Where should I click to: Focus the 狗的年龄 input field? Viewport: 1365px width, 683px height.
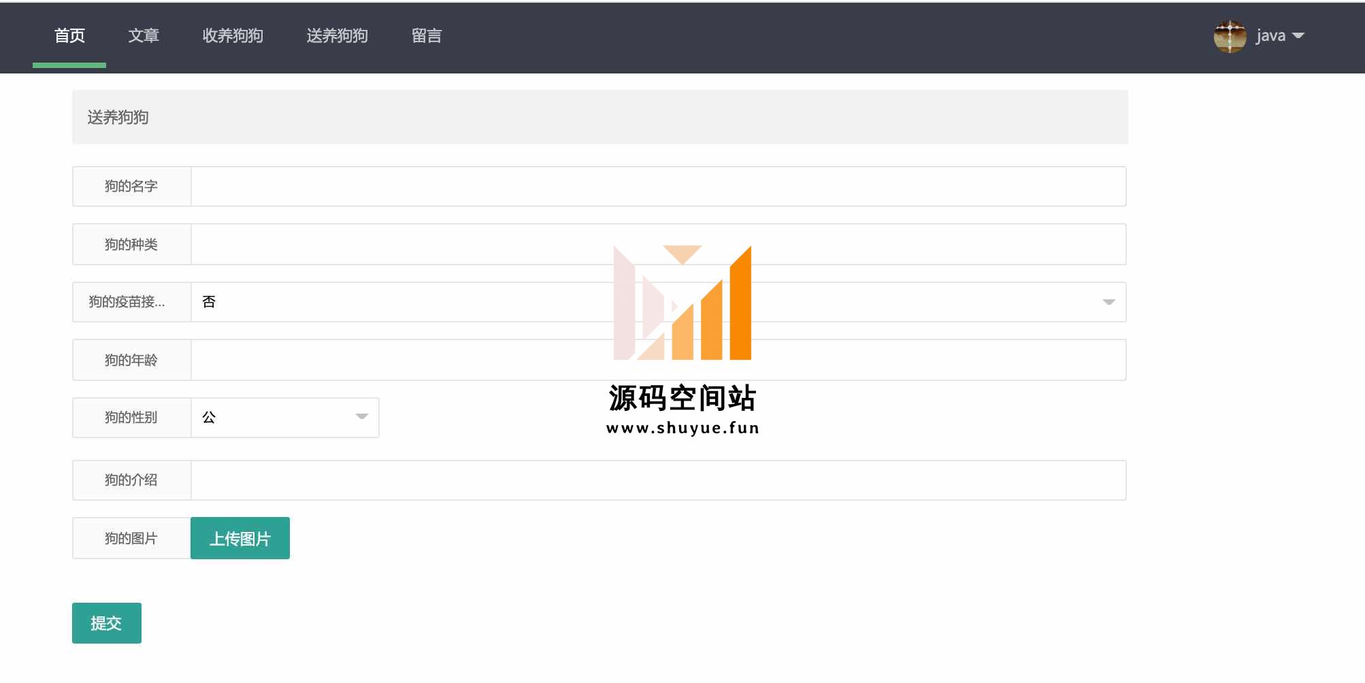point(658,360)
